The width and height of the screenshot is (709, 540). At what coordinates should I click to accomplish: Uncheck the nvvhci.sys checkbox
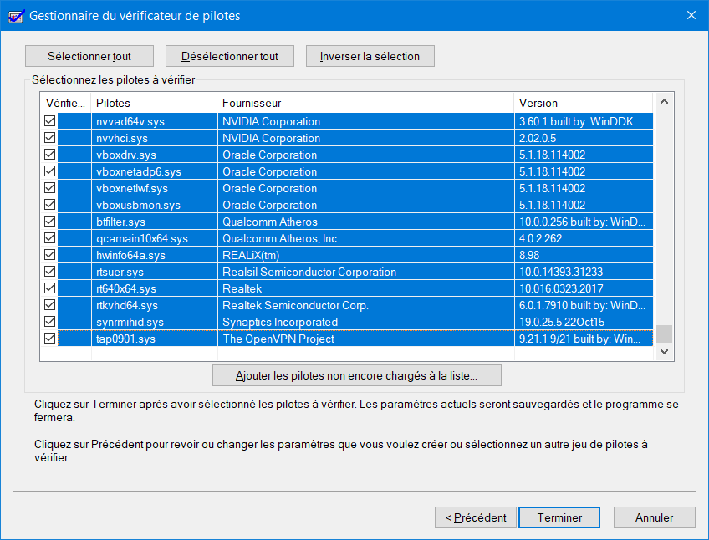tap(49, 137)
